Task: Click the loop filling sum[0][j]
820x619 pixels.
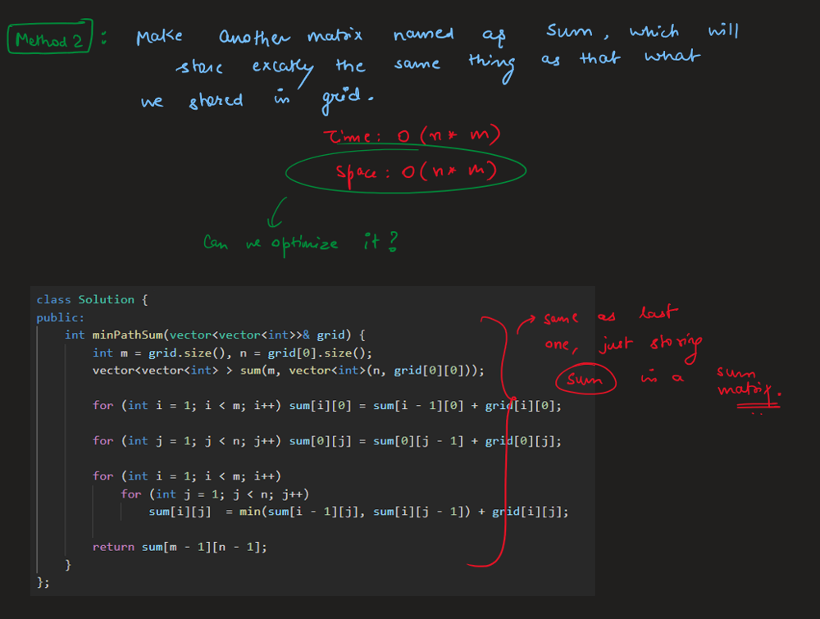Action: pos(326,441)
